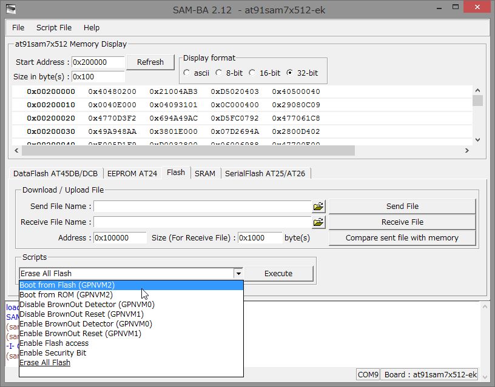Choose Enable Flash access script

coord(131,343)
